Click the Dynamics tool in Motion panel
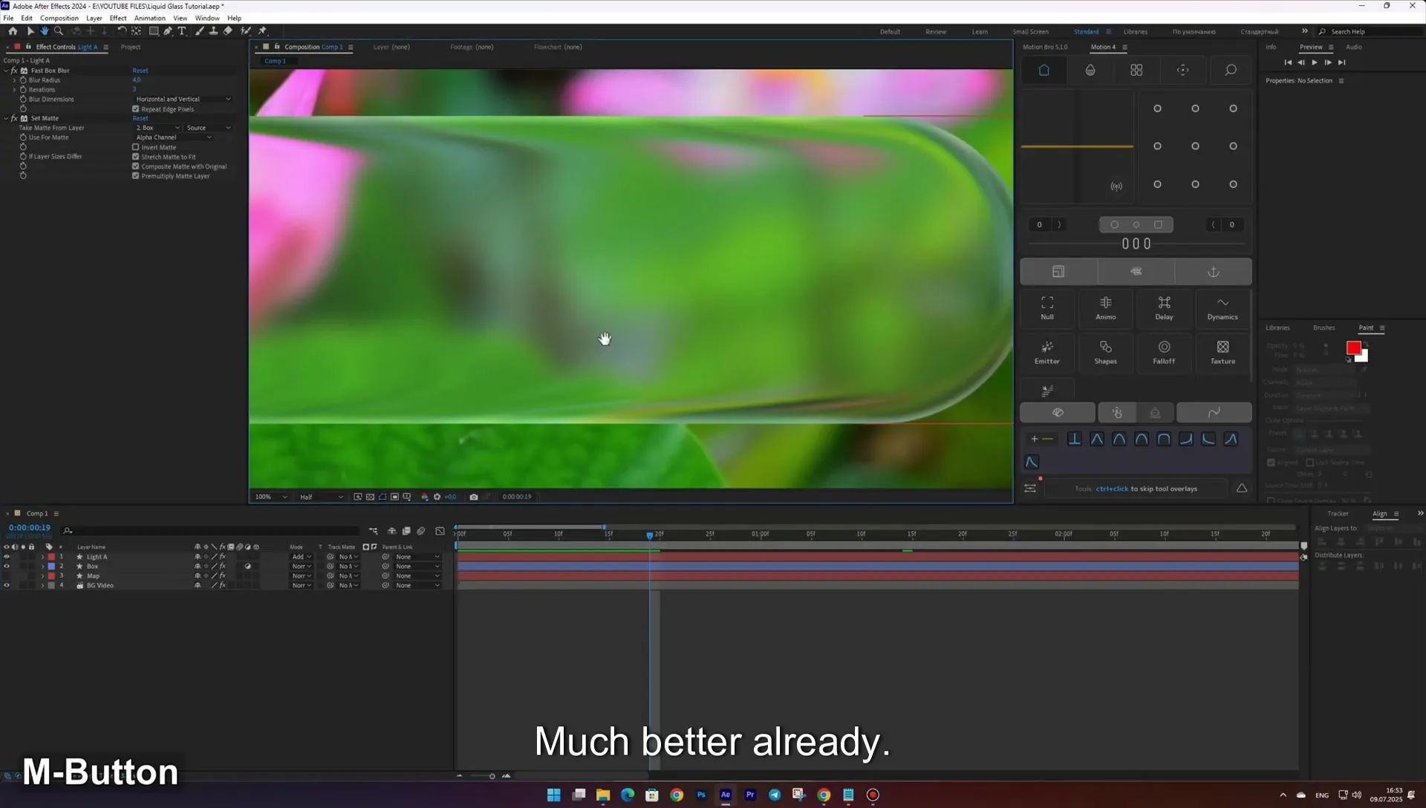1426x808 pixels. [1222, 308]
